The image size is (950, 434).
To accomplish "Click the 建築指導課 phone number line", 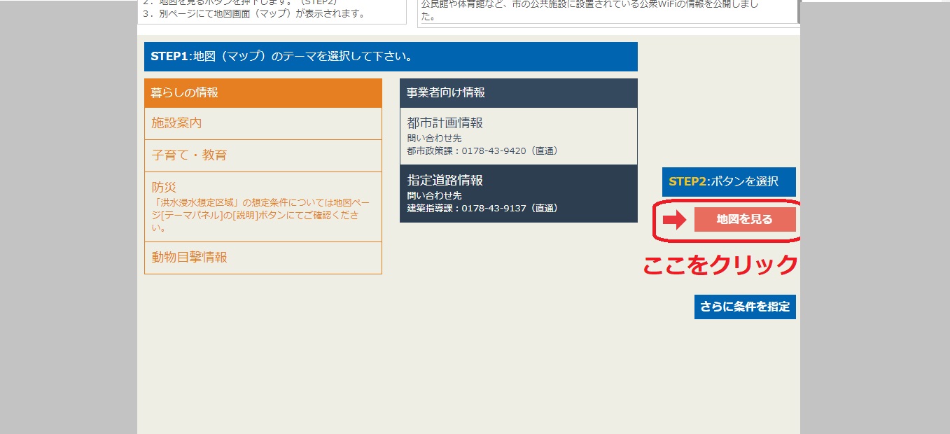I will tap(482, 208).
